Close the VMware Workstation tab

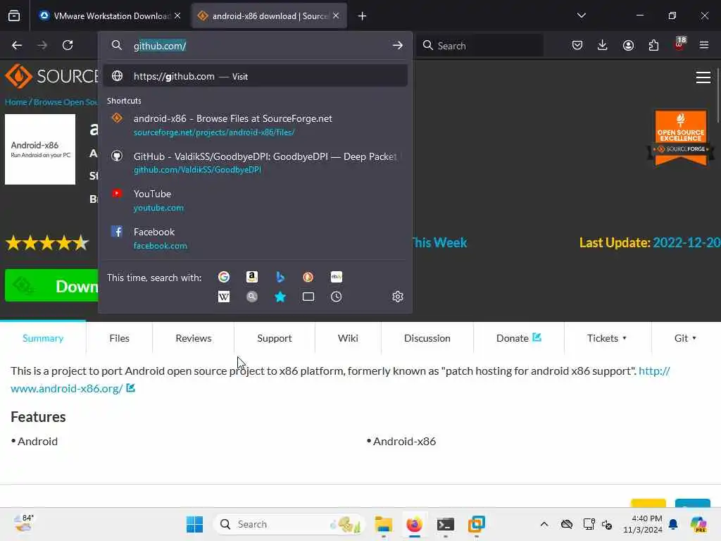pyautogui.click(x=177, y=16)
